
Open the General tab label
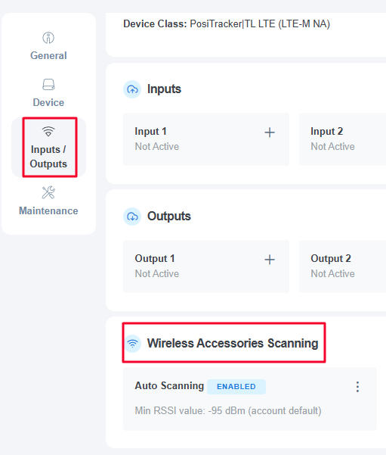pyautogui.click(x=48, y=55)
